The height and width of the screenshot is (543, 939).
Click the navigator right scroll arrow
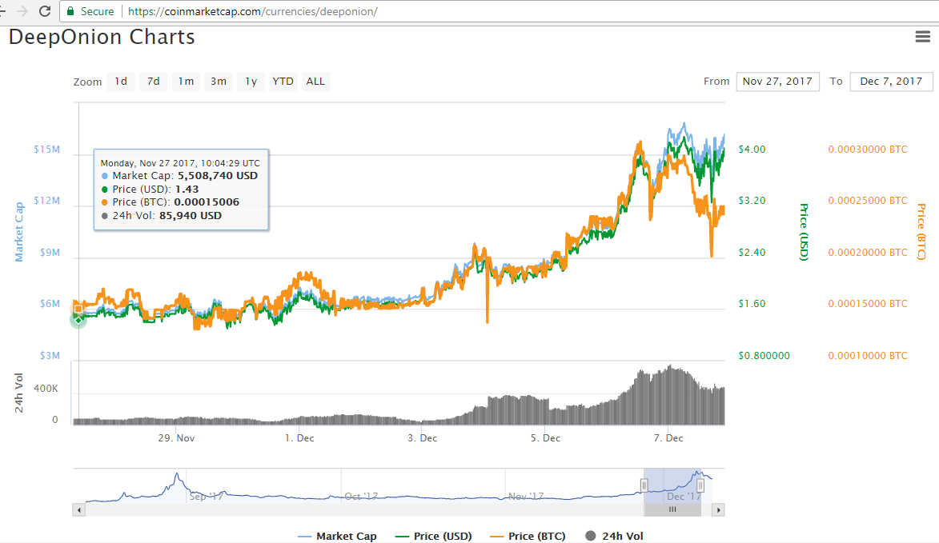click(719, 510)
